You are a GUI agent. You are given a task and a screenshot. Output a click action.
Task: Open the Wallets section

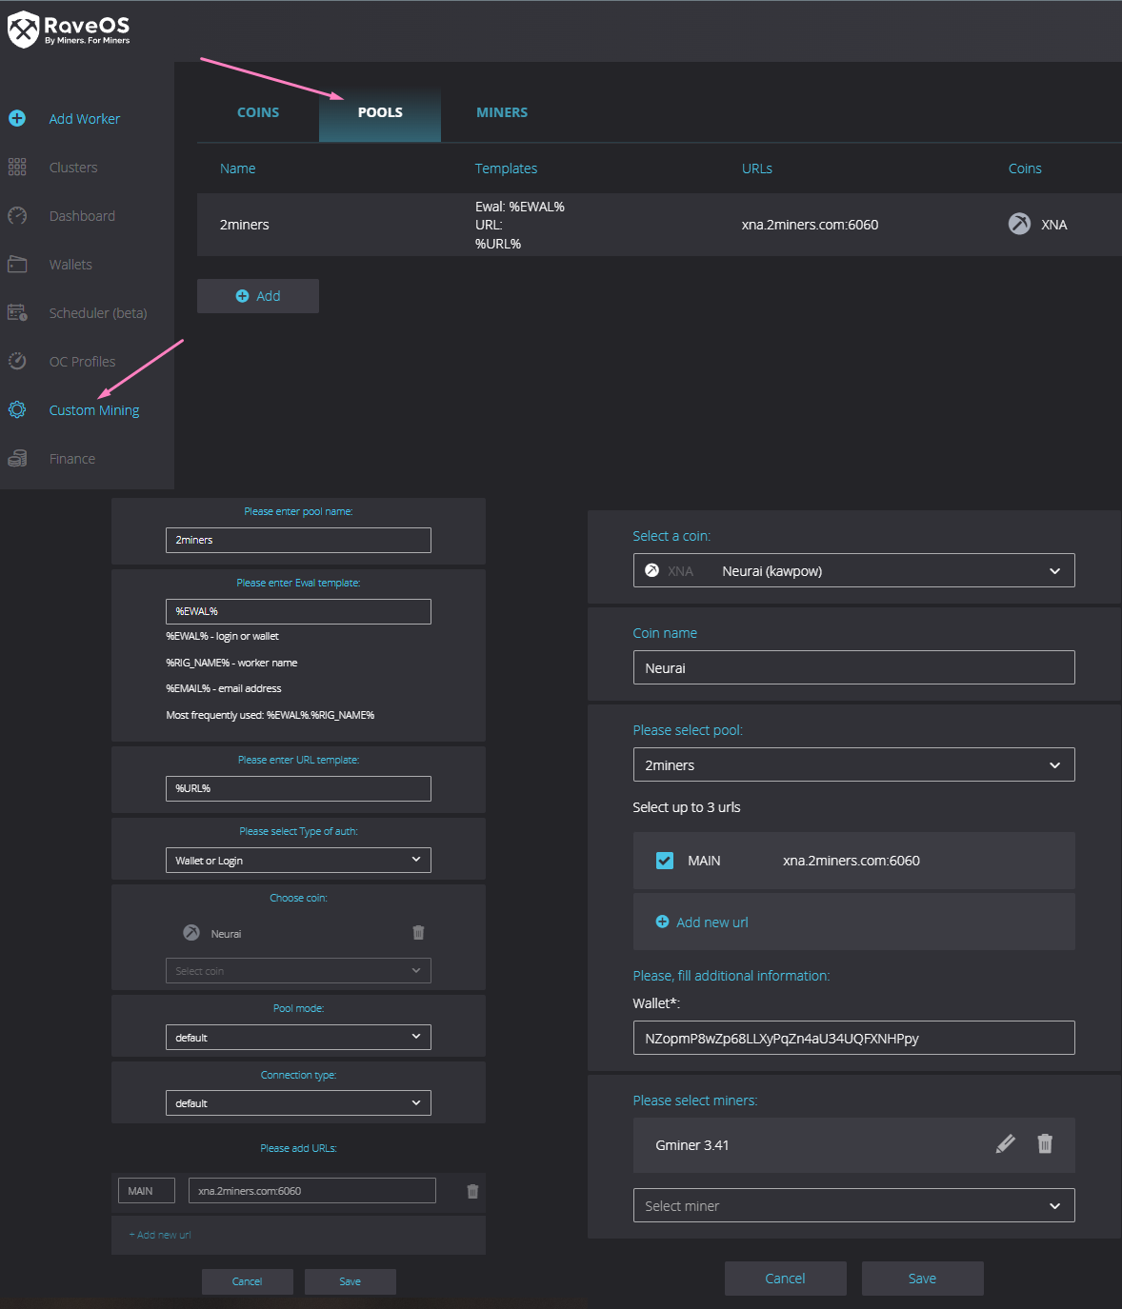click(x=70, y=264)
